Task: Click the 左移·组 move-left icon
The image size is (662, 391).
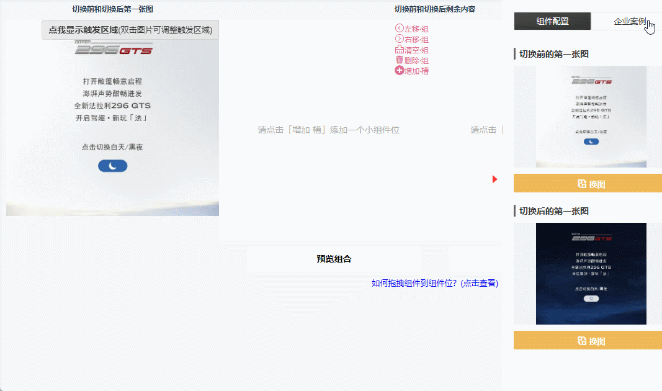Action: pos(399,29)
